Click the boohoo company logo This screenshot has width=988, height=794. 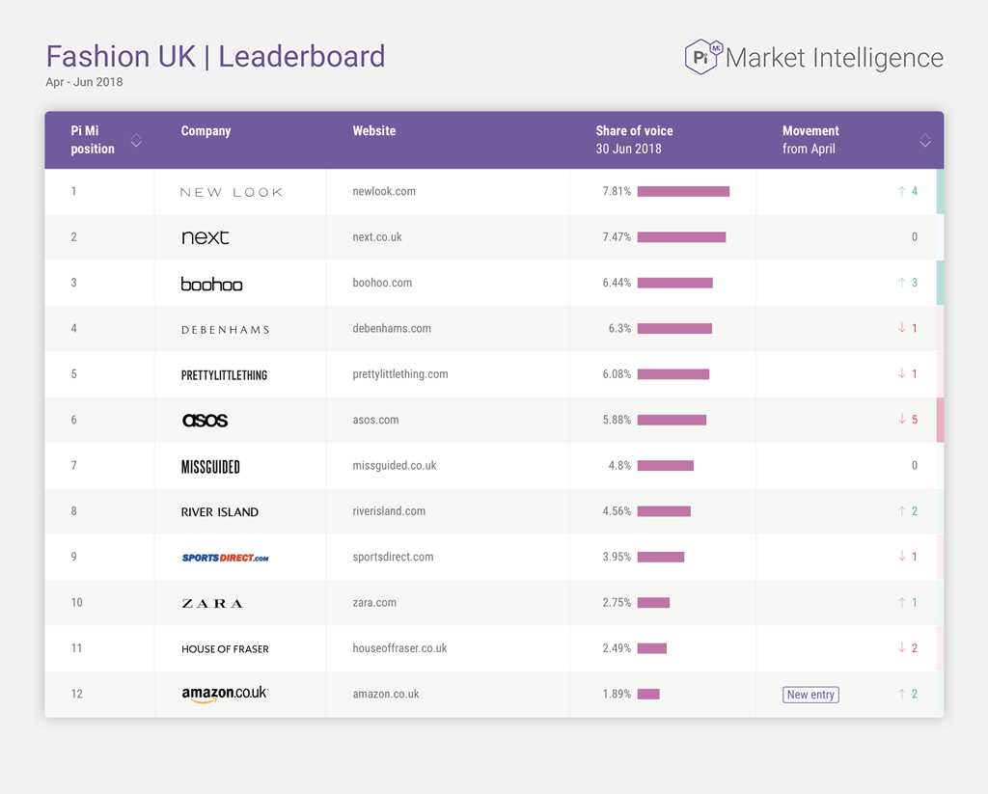211,284
